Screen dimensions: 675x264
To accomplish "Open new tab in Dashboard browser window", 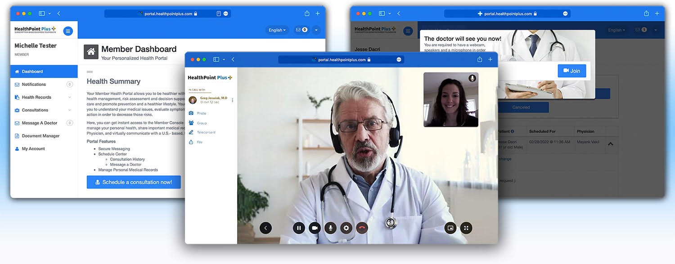I will [x=317, y=13].
